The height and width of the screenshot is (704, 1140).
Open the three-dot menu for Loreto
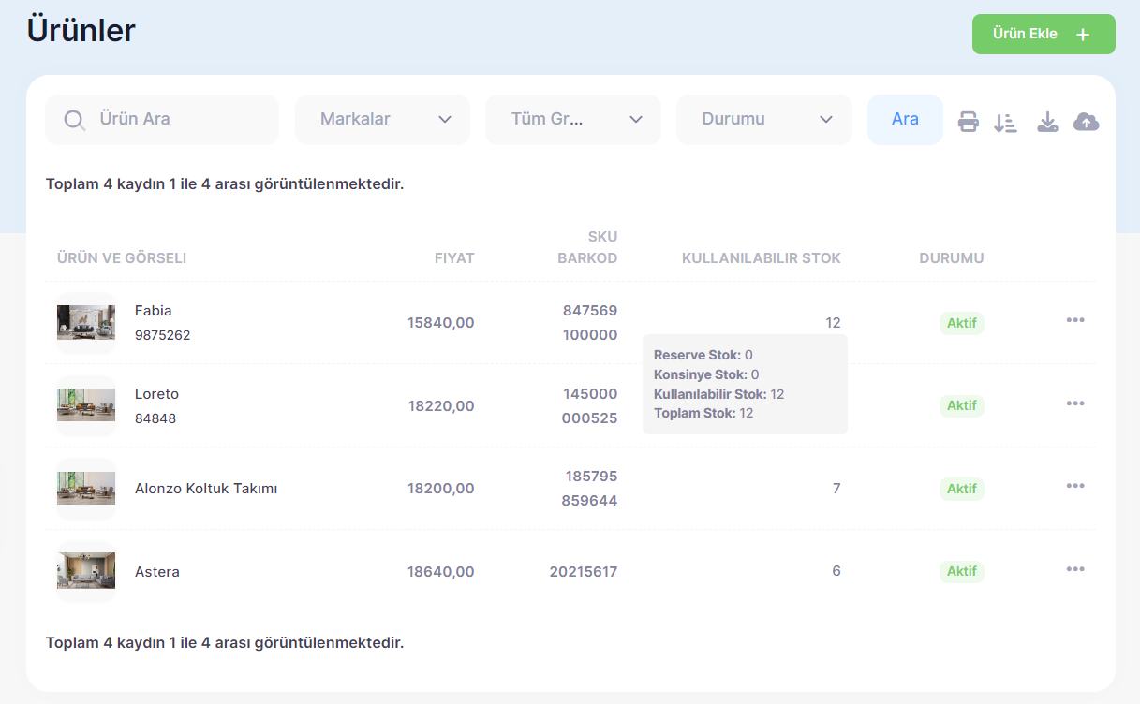coord(1075,403)
